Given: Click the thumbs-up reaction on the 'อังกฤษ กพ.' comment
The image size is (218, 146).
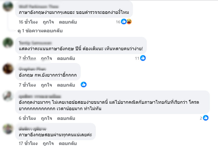Looking at the screenshot, I should (84, 85).
